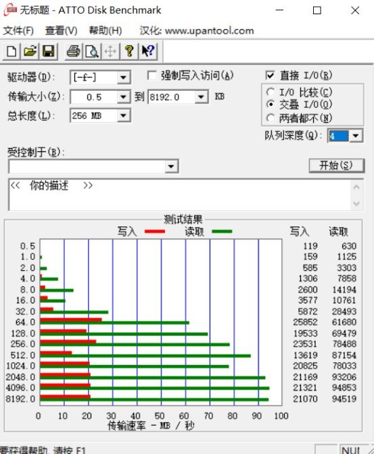The height and width of the screenshot is (454, 374).
Task: Click the 512.0 transfer size row label
Action: (23, 355)
